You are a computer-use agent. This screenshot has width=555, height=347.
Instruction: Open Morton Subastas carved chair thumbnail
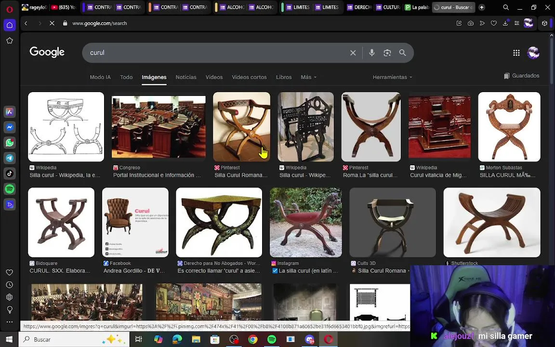509,127
